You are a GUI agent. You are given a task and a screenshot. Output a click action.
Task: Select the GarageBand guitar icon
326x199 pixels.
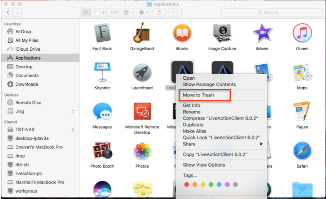click(142, 33)
